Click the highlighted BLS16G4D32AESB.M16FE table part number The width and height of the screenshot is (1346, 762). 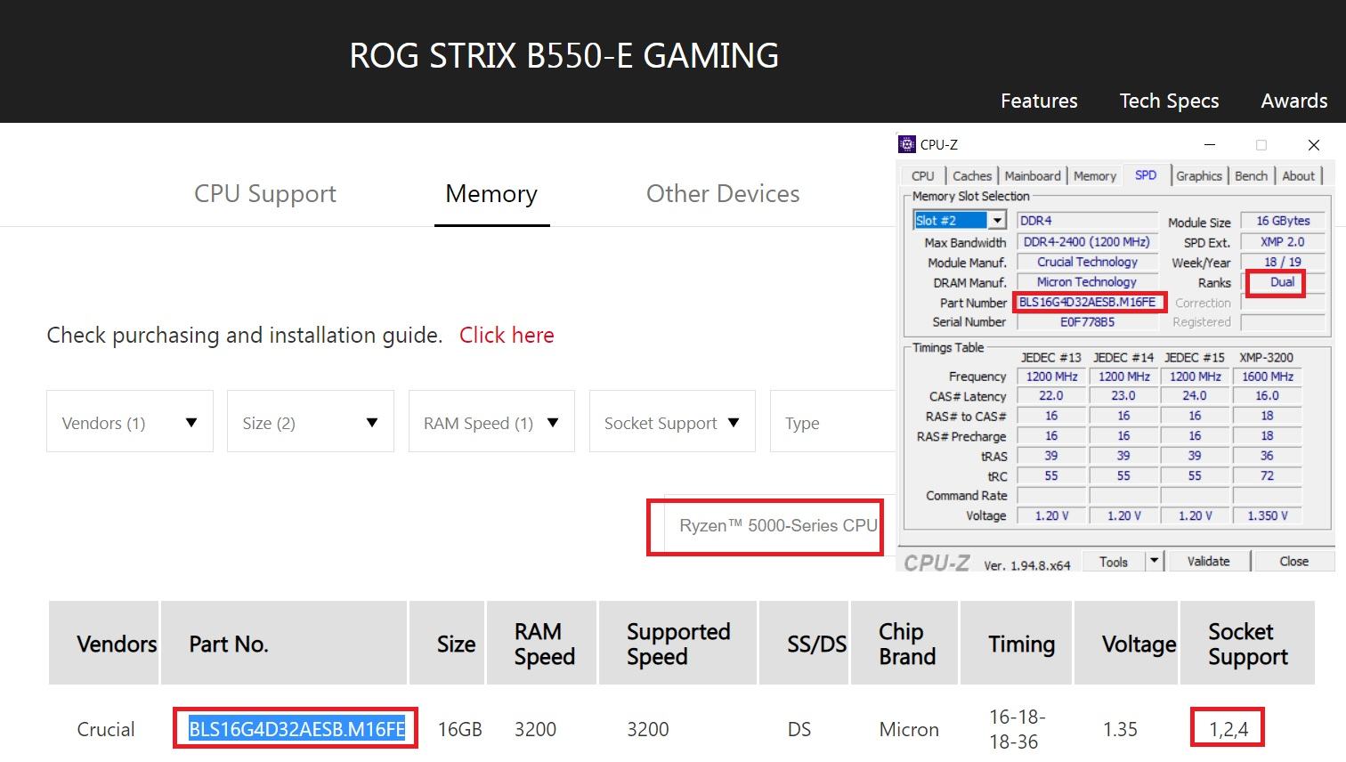(x=296, y=729)
